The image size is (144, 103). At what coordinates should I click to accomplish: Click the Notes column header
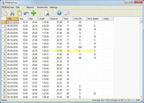click(x=108, y=19)
